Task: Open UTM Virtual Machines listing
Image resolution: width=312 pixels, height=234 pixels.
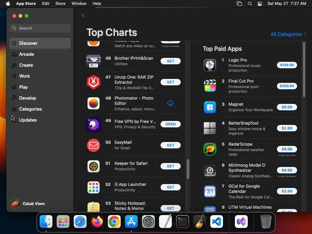Action: click(x=250, y=207)
